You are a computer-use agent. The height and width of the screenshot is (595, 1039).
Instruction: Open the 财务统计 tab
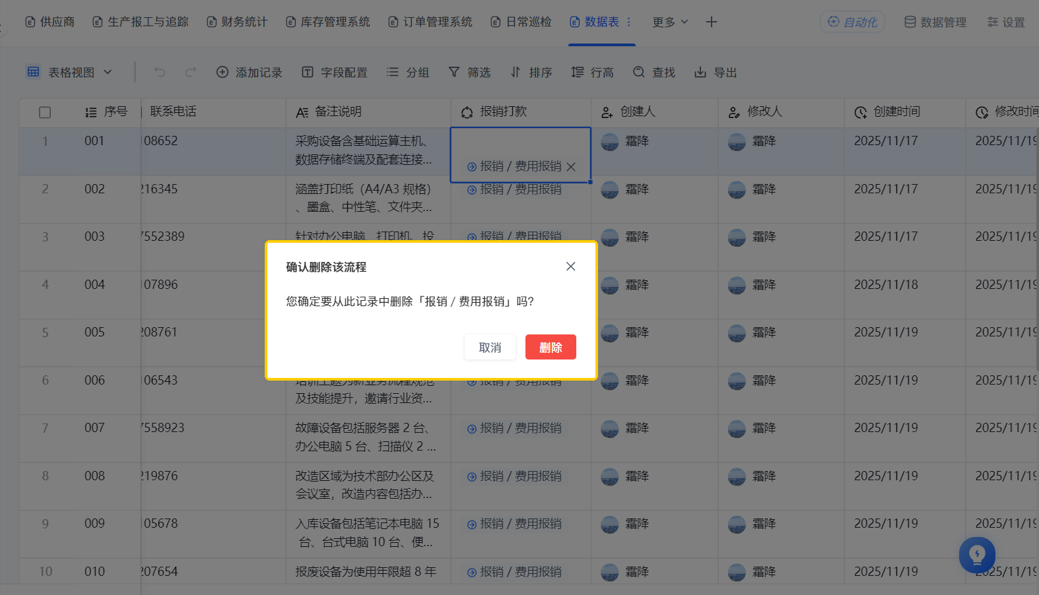[x=237, y=22]
